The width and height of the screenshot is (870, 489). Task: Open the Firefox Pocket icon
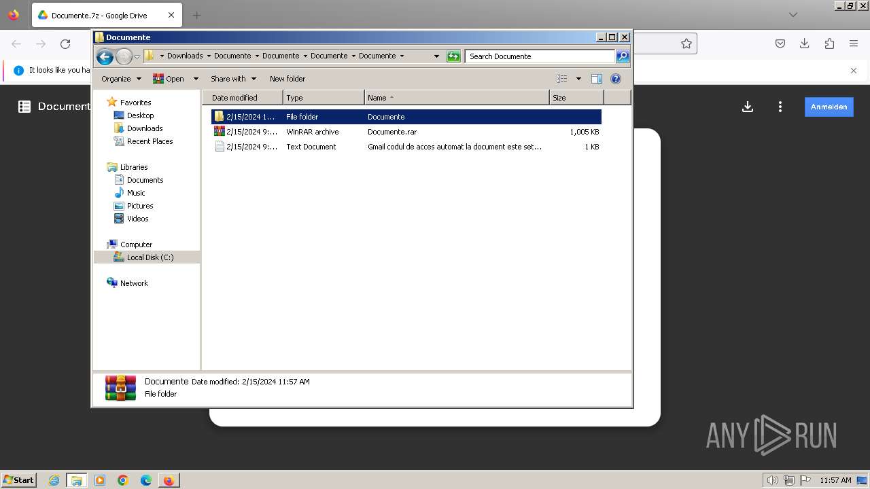[x=780, y=43]
